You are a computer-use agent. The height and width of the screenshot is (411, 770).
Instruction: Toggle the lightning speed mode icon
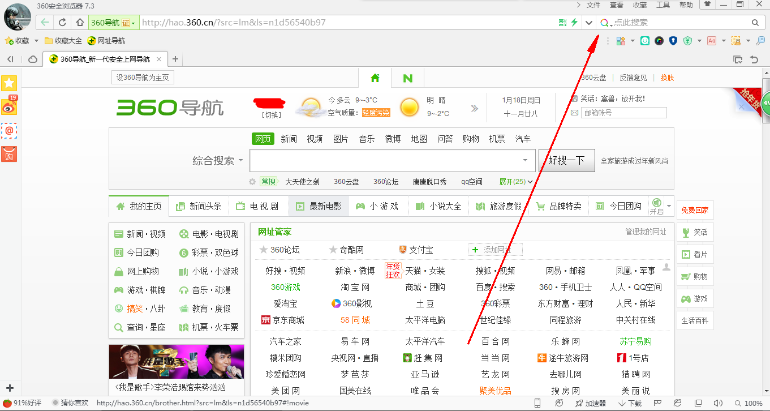pyautogui.click(x=574, y=23)
